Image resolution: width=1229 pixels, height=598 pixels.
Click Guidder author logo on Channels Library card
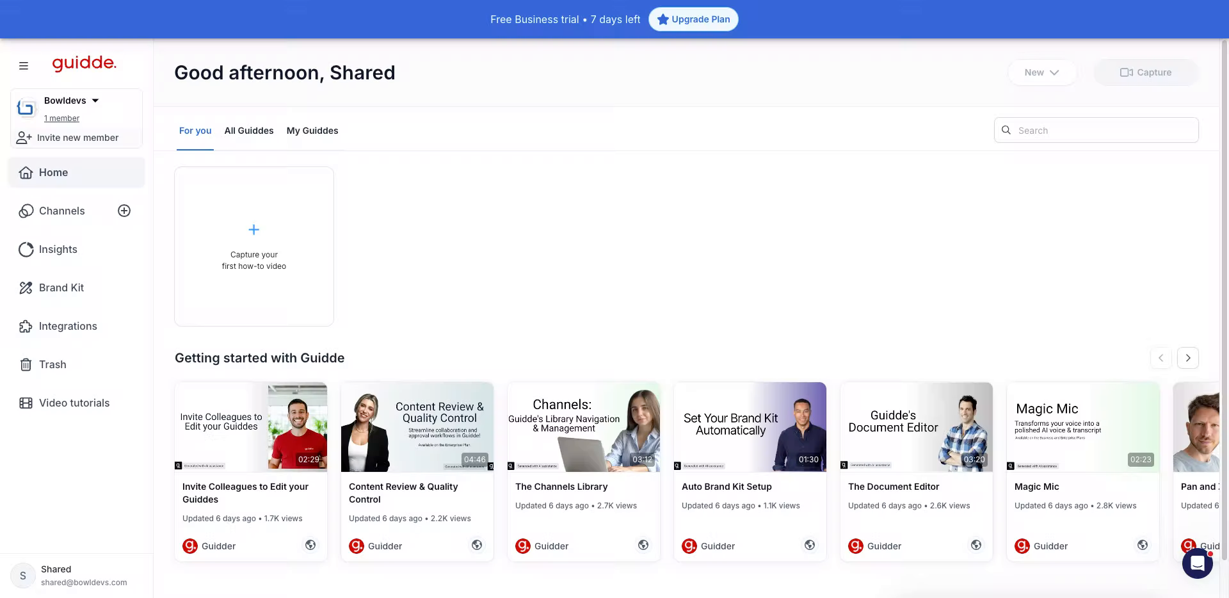point(523,545)
